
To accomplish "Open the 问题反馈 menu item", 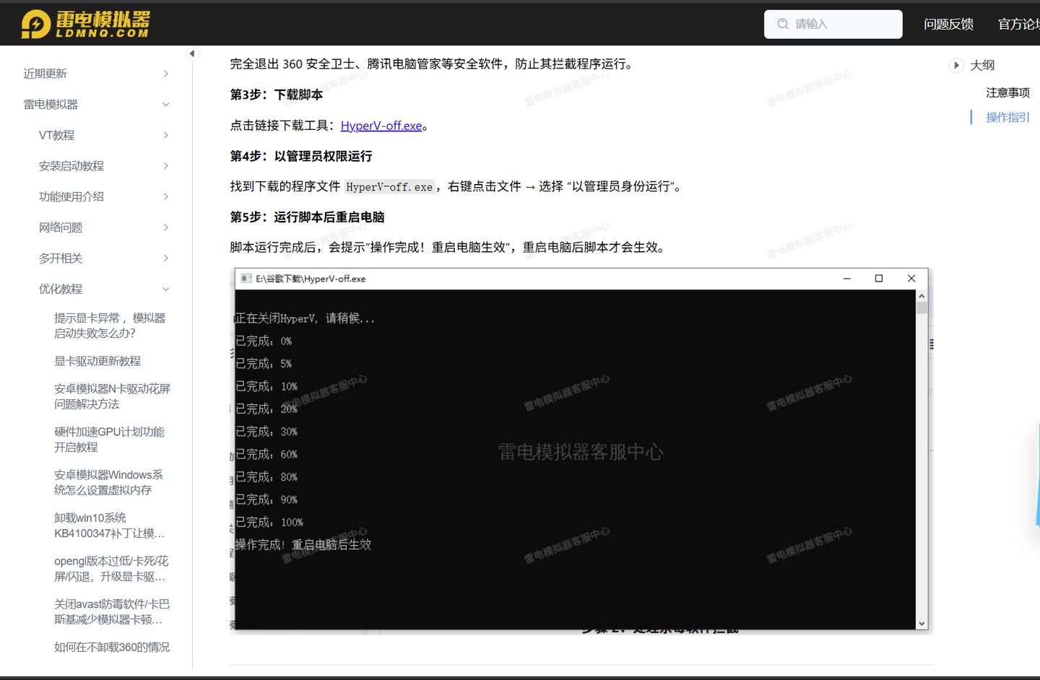I will point(948,24).
